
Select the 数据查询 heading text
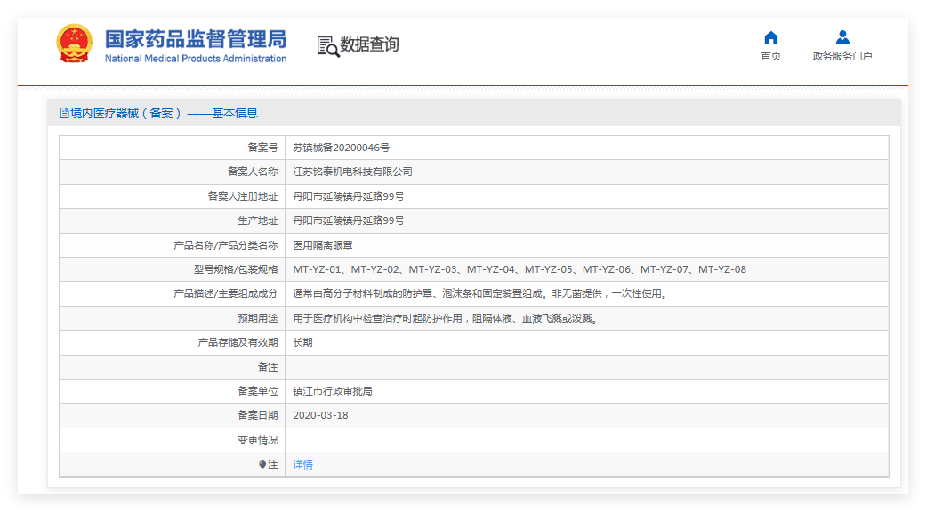coord(369,44)
